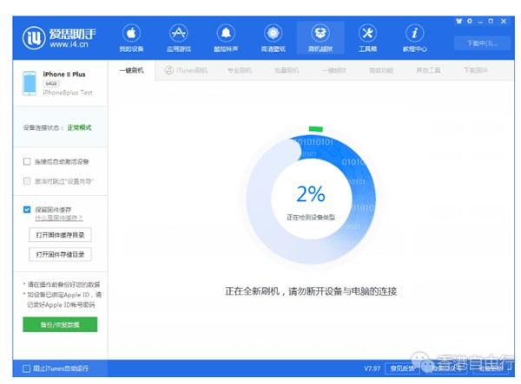Click 打开固件存储目录 button
Screen dimensions: 521x384
[x=60, y=254]
